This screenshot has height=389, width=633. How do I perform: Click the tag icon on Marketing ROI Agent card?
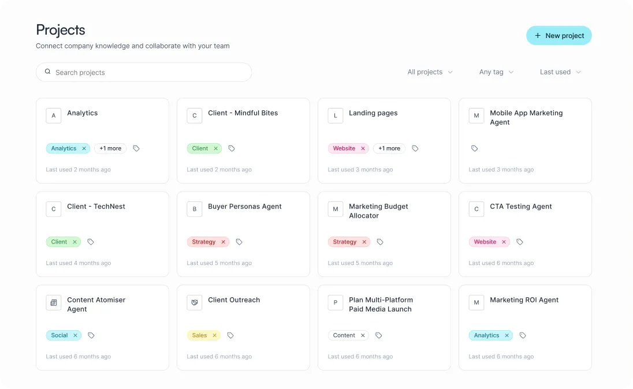tap(523, 335)
